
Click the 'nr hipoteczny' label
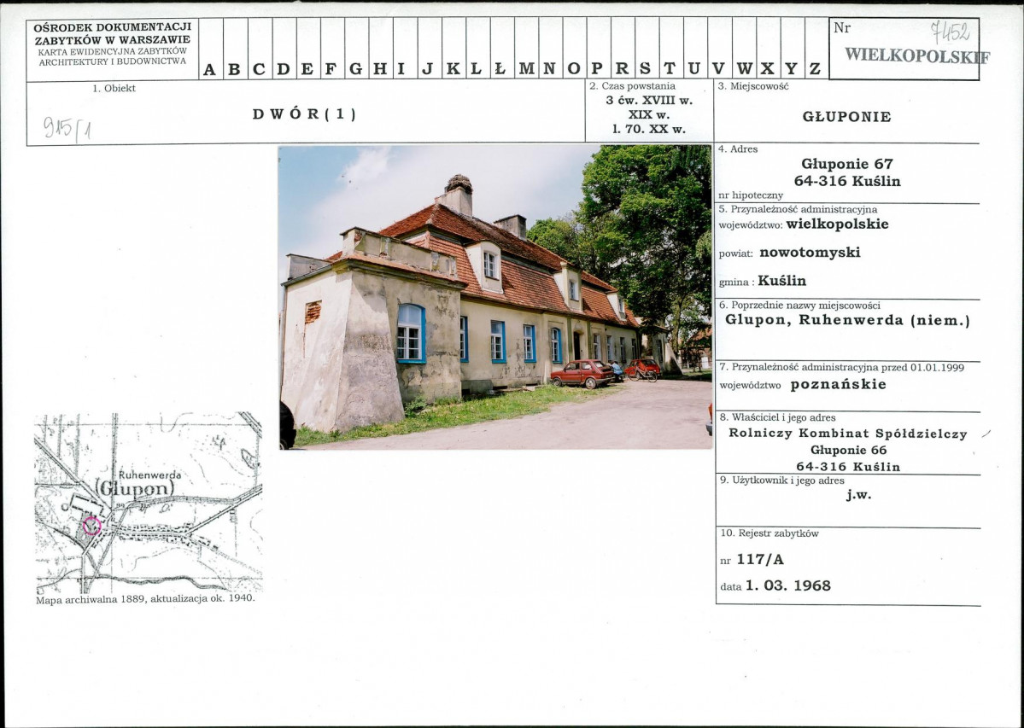[x=751, y=195]
